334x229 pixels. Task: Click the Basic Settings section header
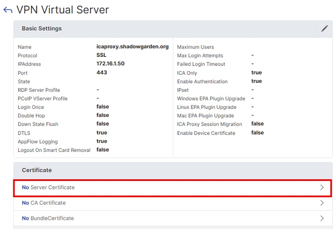(42, 28)
